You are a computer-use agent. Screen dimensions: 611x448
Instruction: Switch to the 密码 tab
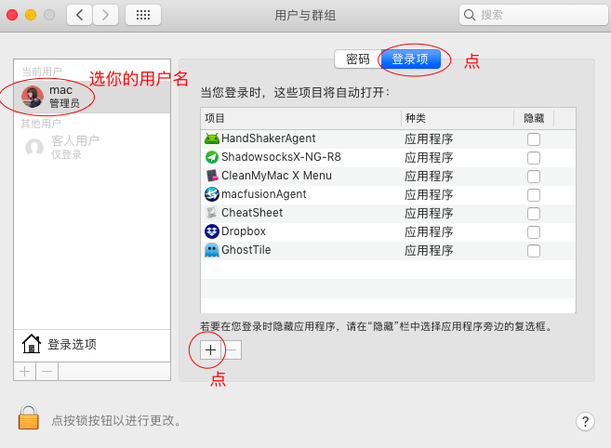click(357, 59)
